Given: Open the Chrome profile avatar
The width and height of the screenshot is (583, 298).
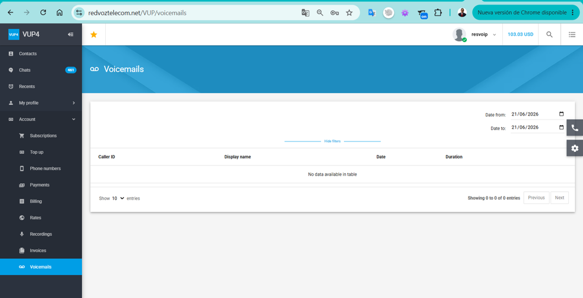Looking at the screenshot, I should point(462,13).
